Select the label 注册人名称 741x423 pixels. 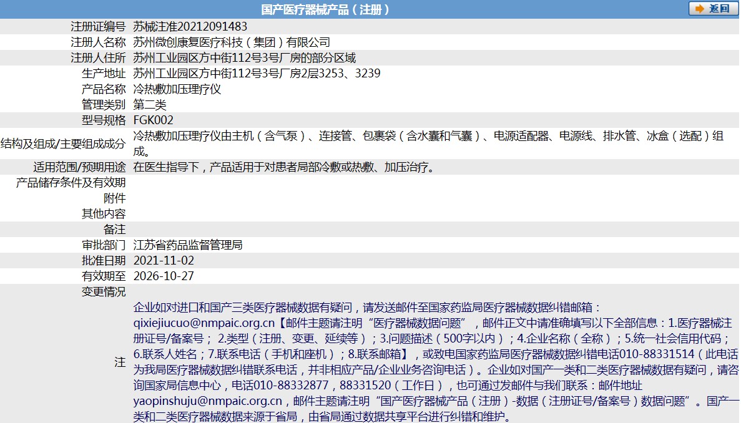pos(98,42)
